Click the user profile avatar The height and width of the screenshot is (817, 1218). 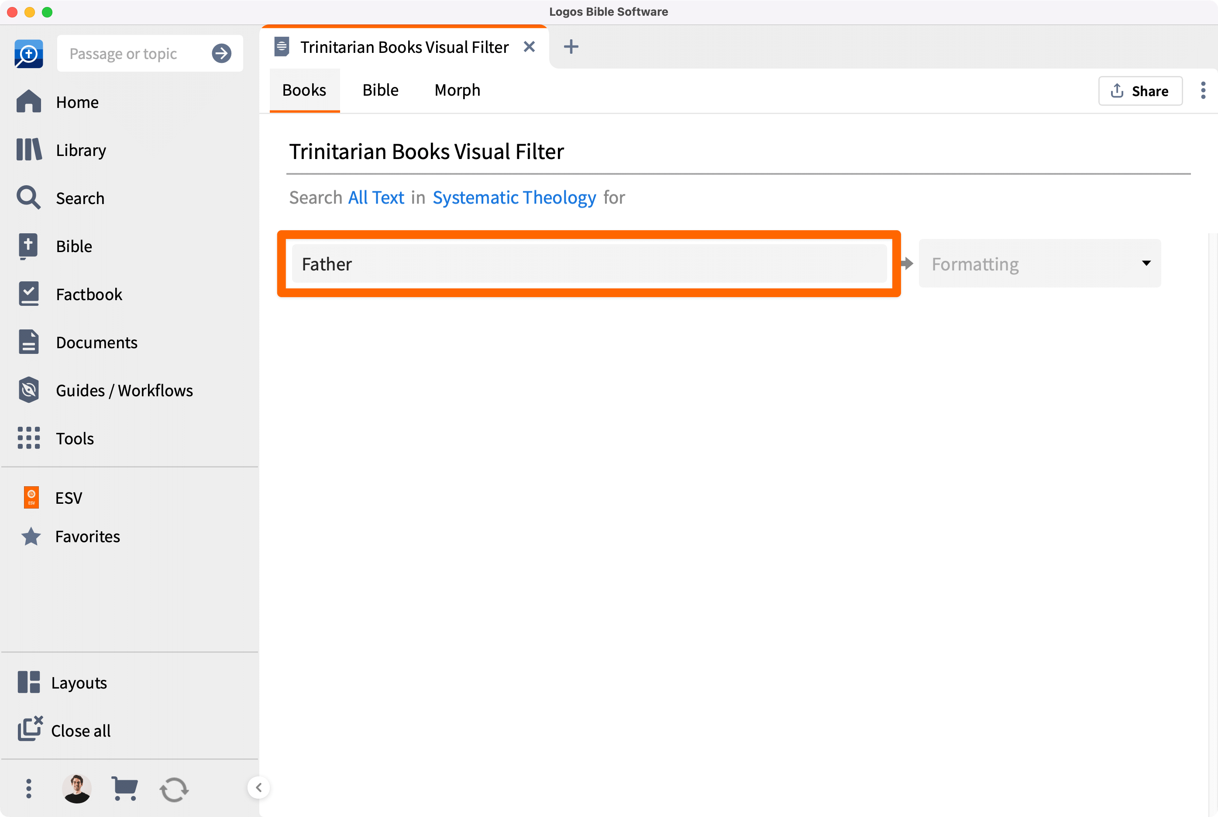pyautogui.click(x=77, y=788)
